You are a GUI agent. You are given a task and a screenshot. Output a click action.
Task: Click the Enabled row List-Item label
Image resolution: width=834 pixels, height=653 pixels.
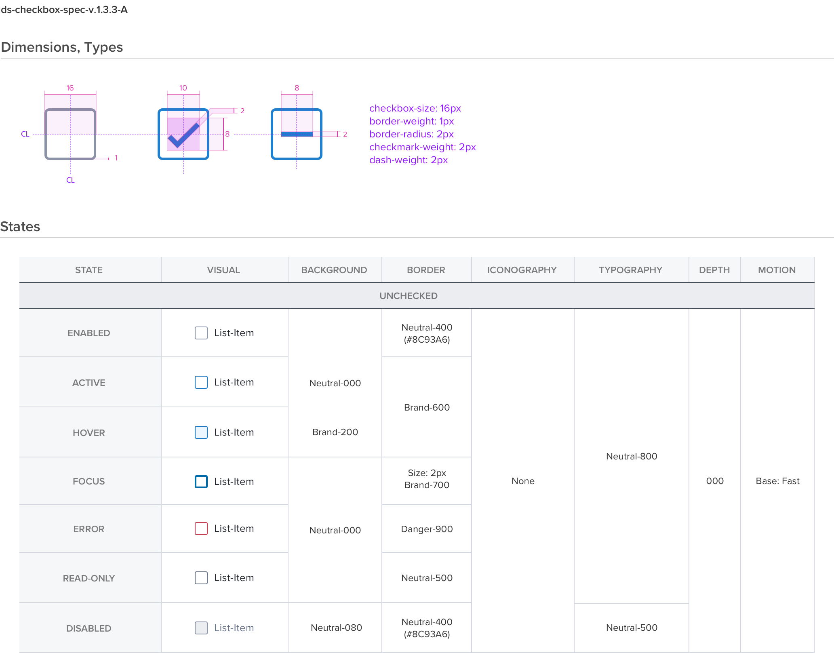[x=234, y=333]
